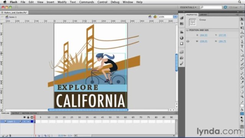Viewport: 245px width, 138px height.
Task: Select the Hand tool
Action: click(242, 92)
